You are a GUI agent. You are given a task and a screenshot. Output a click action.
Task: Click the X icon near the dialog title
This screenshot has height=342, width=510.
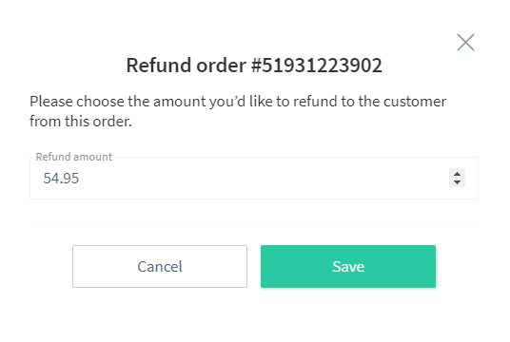coord(465,42)
